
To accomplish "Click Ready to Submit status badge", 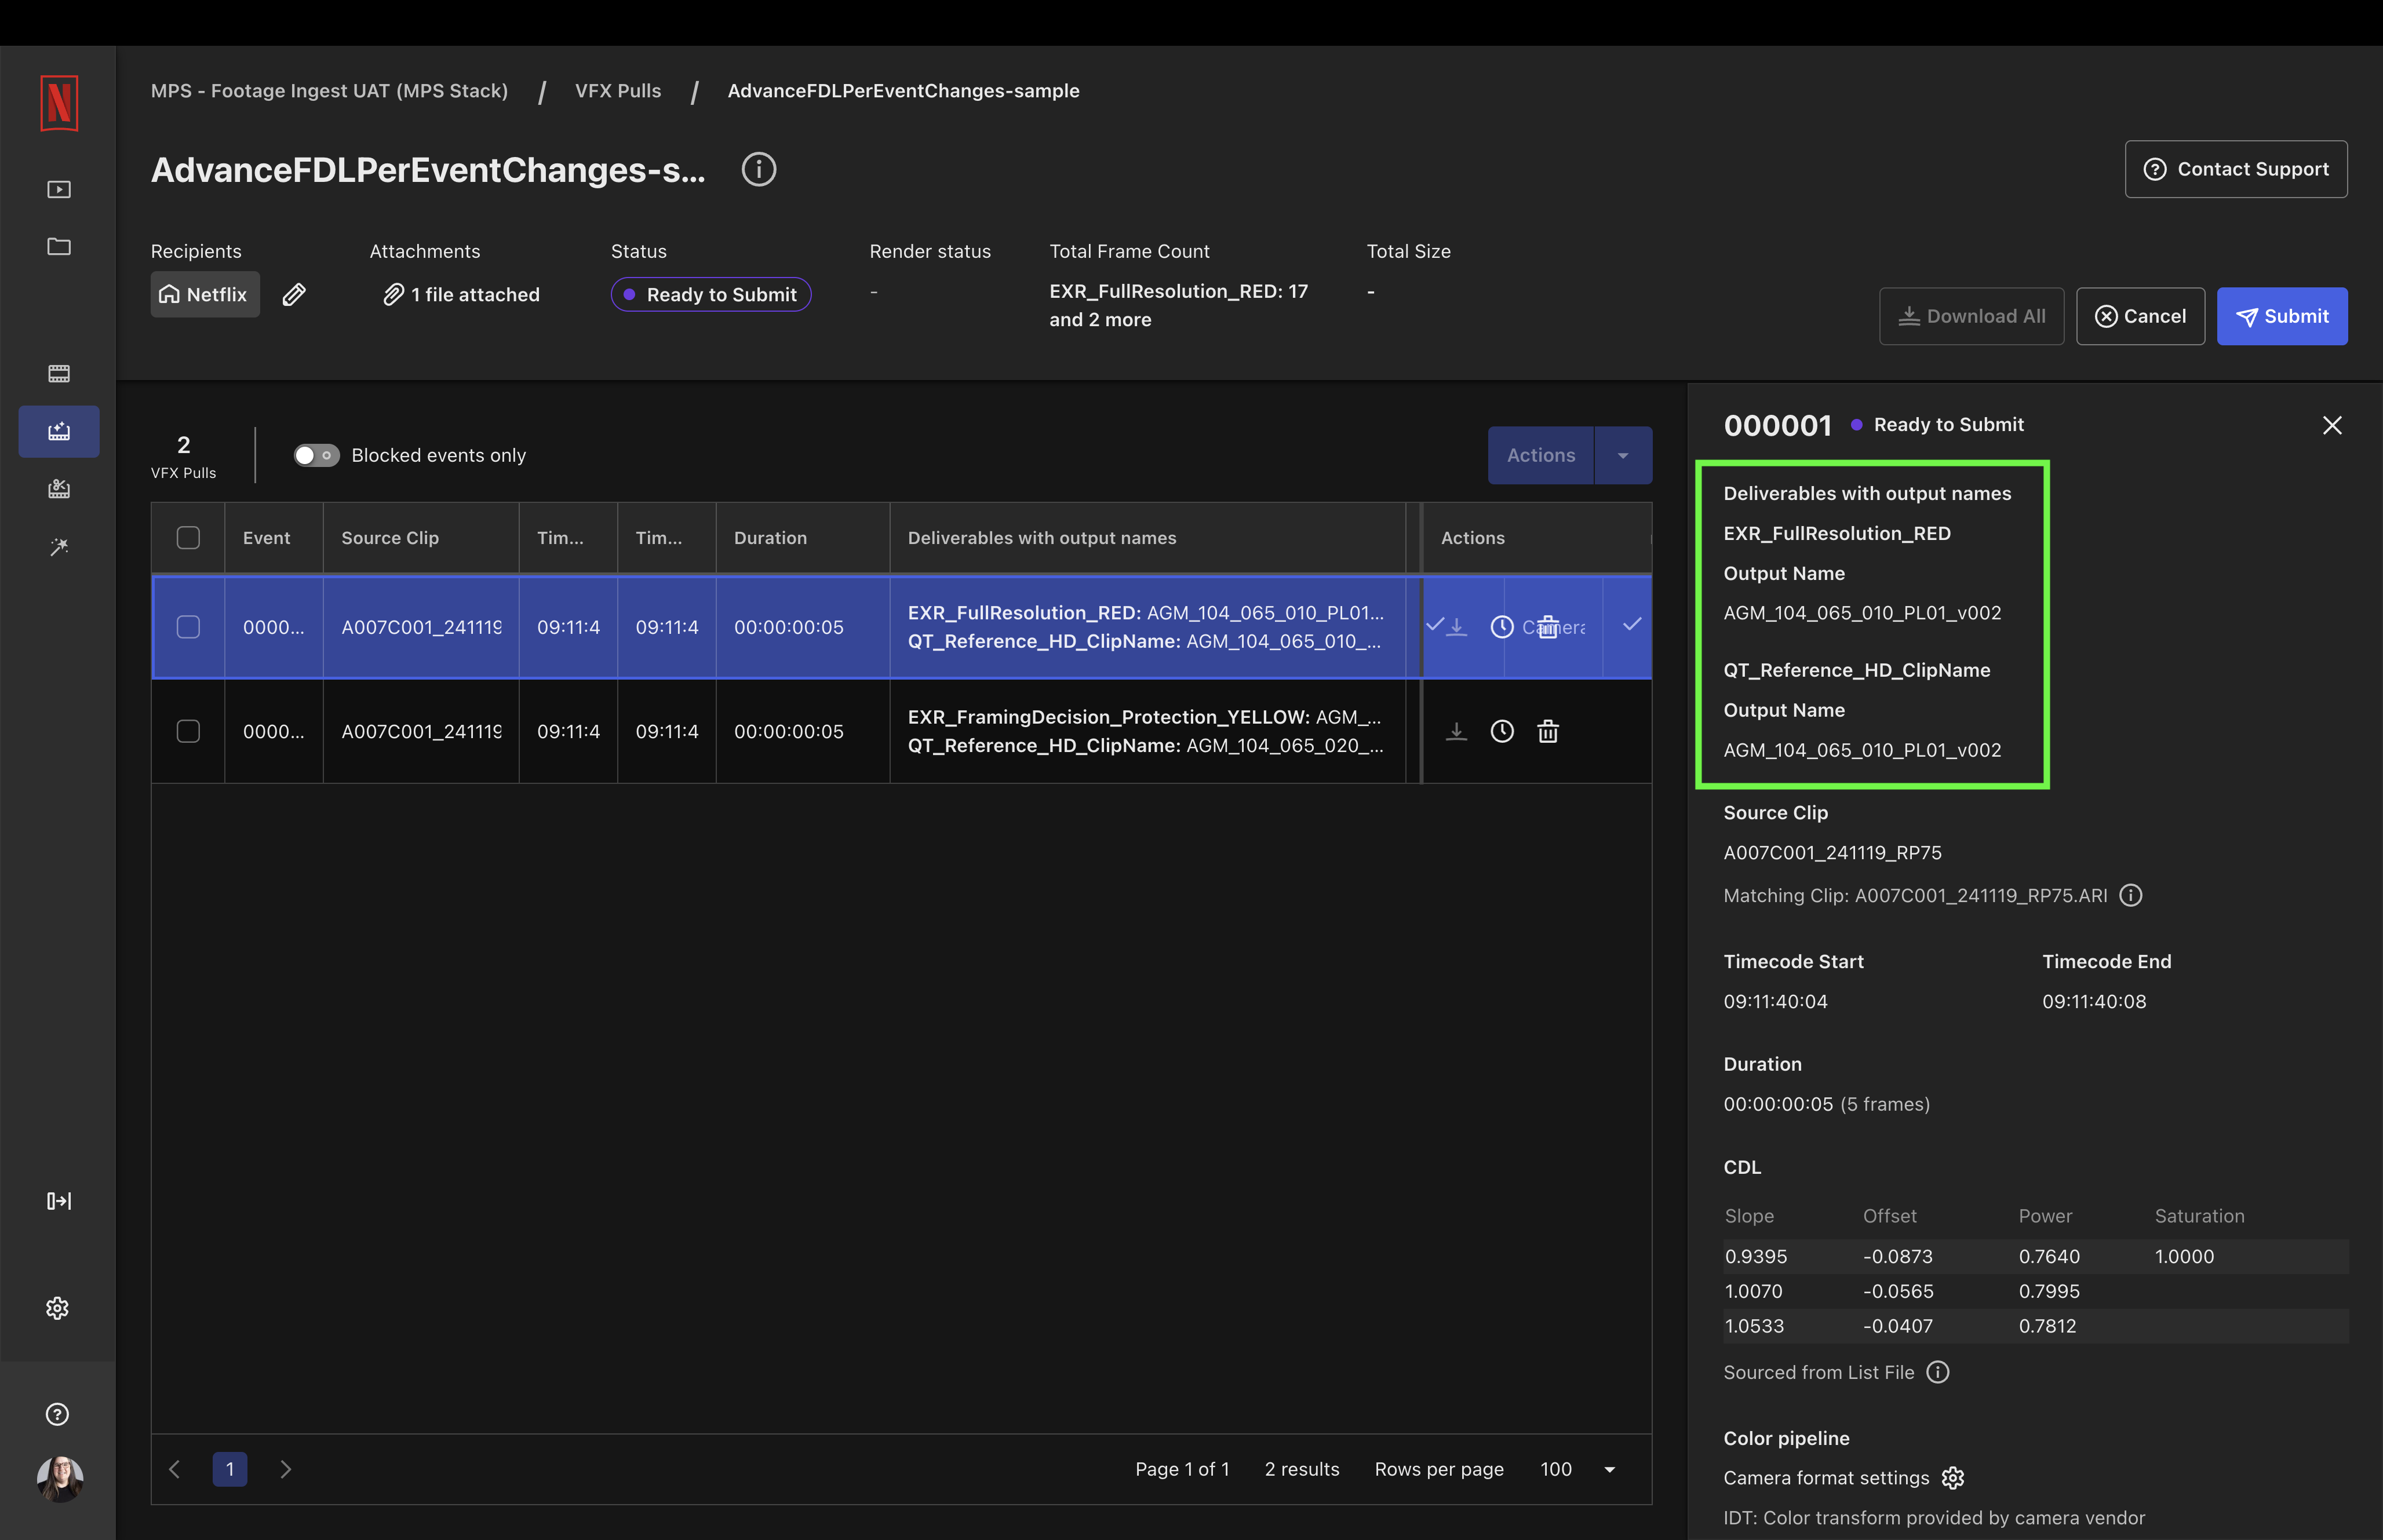I will 710,294.
